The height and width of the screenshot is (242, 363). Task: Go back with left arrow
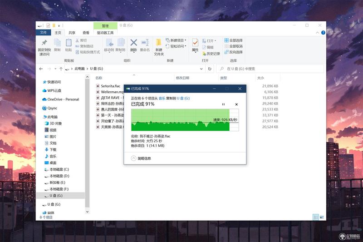click(41, 69)
